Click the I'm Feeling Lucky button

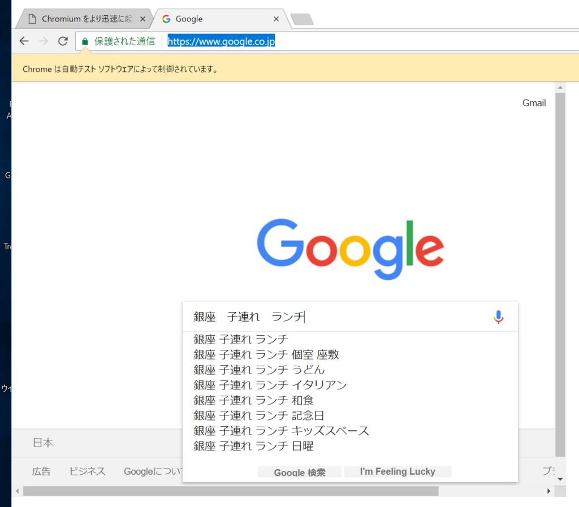(397, 471)
